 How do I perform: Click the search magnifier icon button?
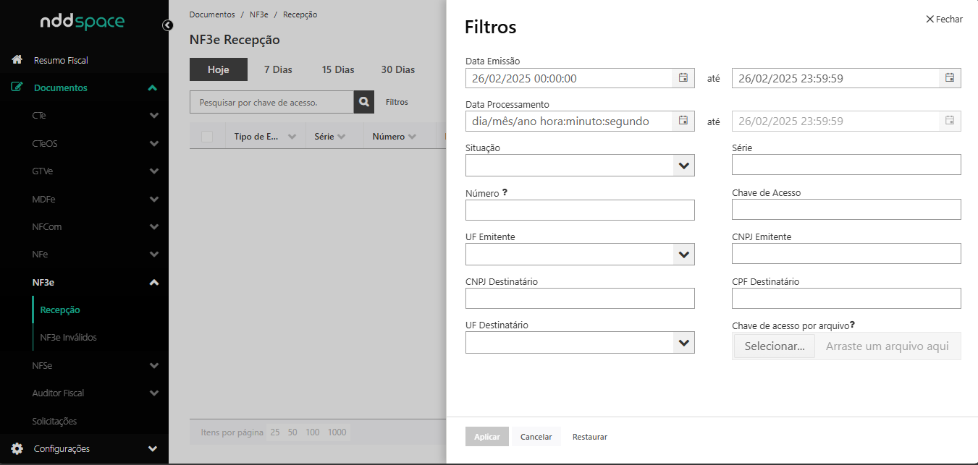tap(364, 102)
